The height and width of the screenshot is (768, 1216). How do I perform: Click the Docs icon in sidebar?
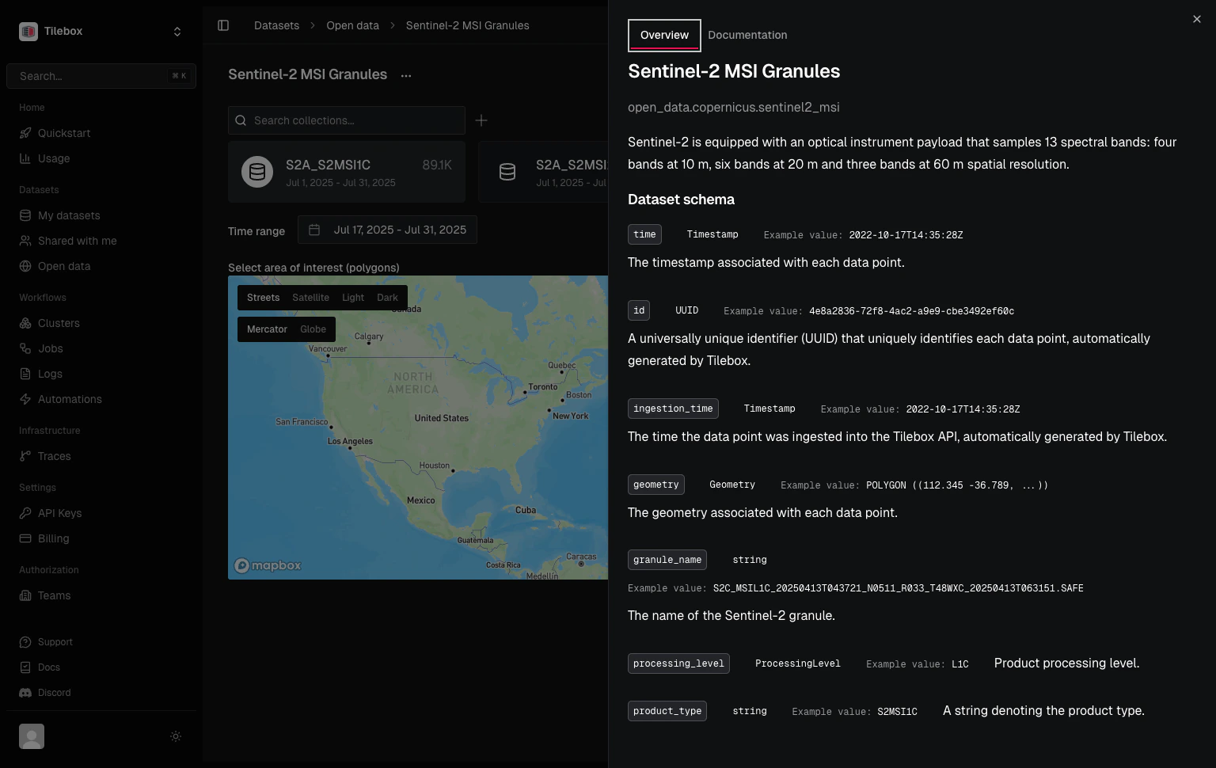(25, 667)
